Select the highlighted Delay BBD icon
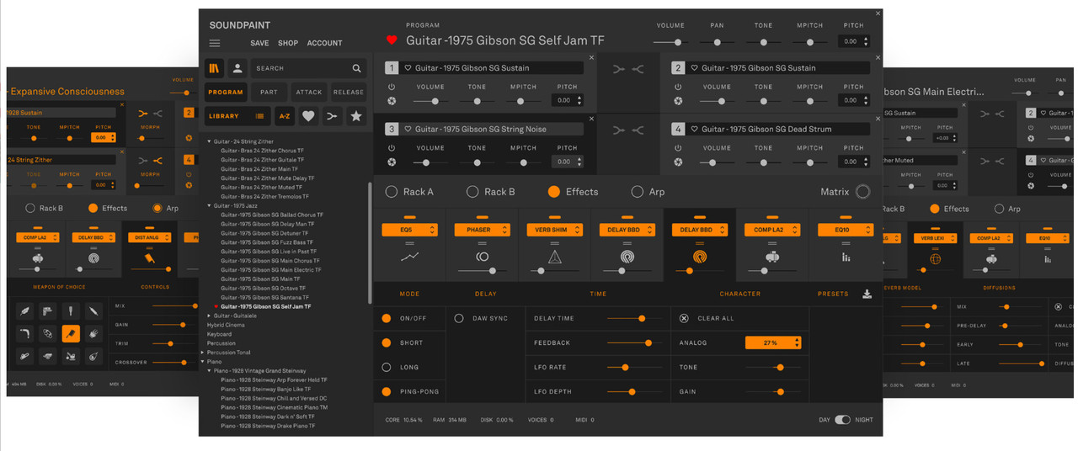 tap(700, 257)
